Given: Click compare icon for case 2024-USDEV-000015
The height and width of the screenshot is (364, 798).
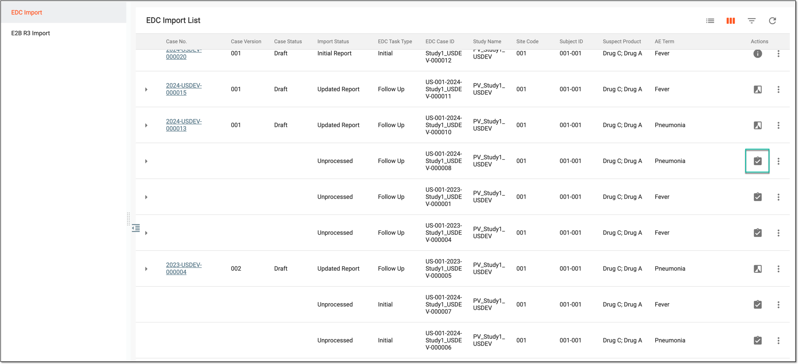Looking at the screenshot, I should [757, 89].
